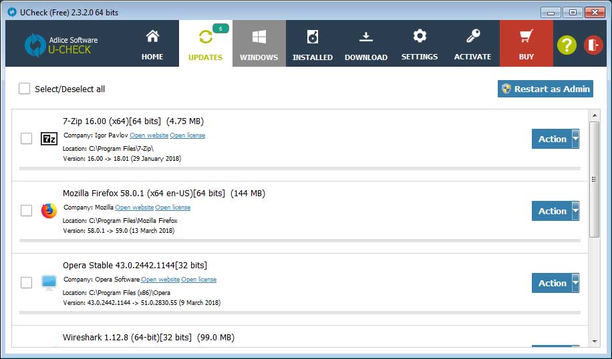Click the scrollbar down arrow
The image size is (612, 359).
594,342
